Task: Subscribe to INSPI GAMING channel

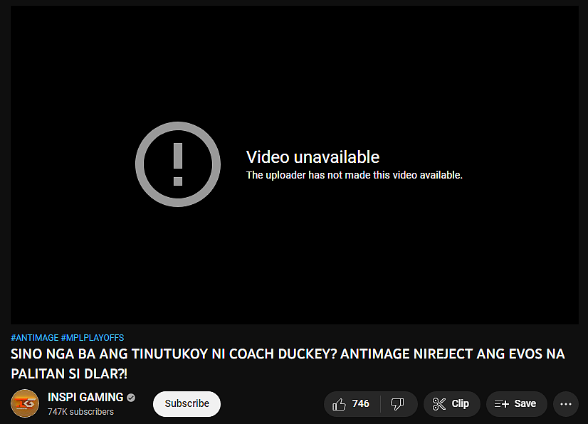Action: click(187, 404)
